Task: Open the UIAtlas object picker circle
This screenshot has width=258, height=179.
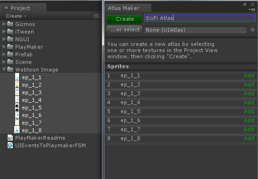Action: 252,30
